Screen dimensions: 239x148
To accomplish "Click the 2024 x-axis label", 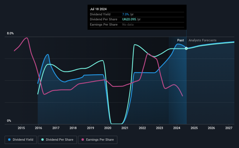I will [x=177, y=128].
